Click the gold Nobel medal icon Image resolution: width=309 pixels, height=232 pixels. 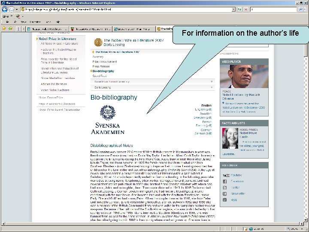98,42
